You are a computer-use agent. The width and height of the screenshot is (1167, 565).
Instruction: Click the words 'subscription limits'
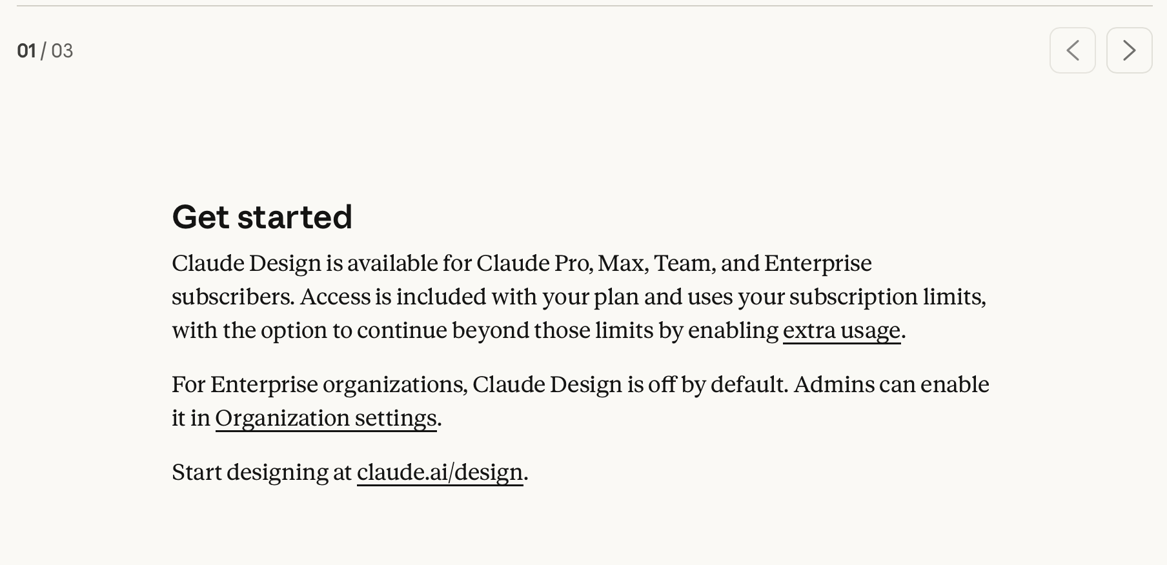click(x=887, y=297)
